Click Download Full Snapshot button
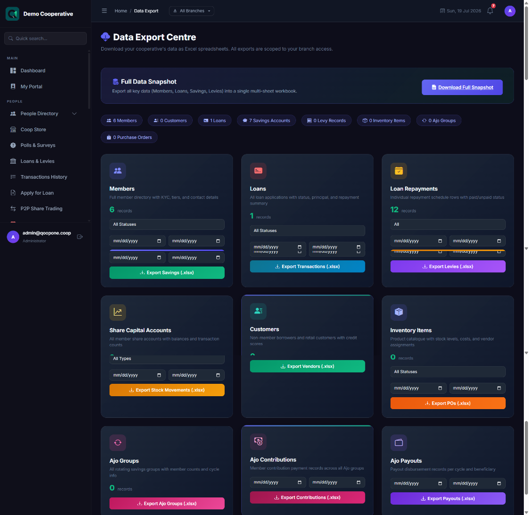 (x=462, y=87)
